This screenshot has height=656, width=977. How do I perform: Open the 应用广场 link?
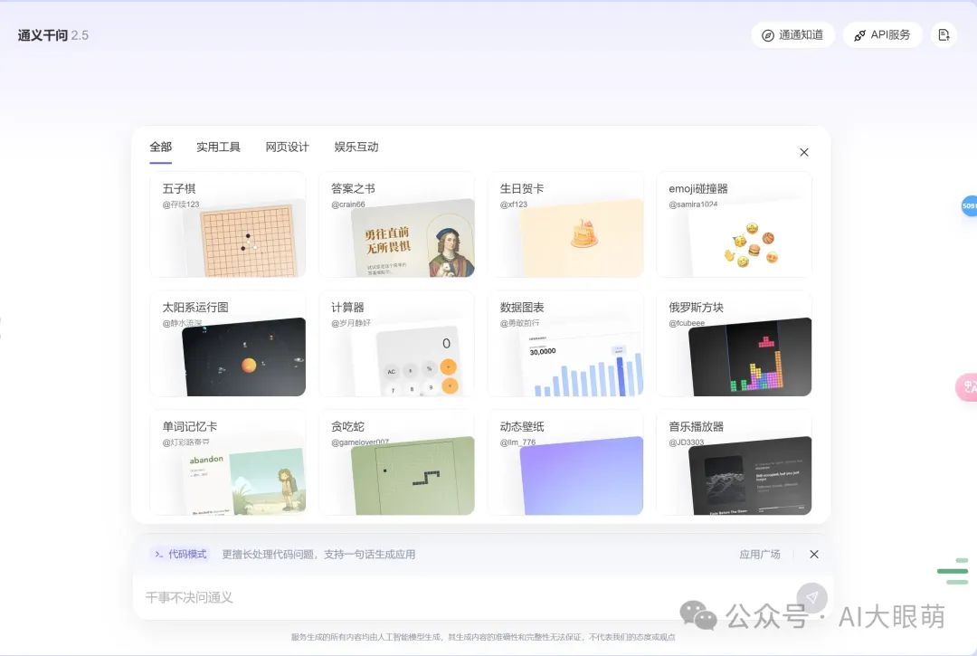[760, 554]
